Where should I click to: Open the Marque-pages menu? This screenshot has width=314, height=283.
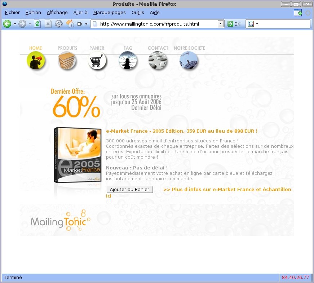tap(109, 13)
